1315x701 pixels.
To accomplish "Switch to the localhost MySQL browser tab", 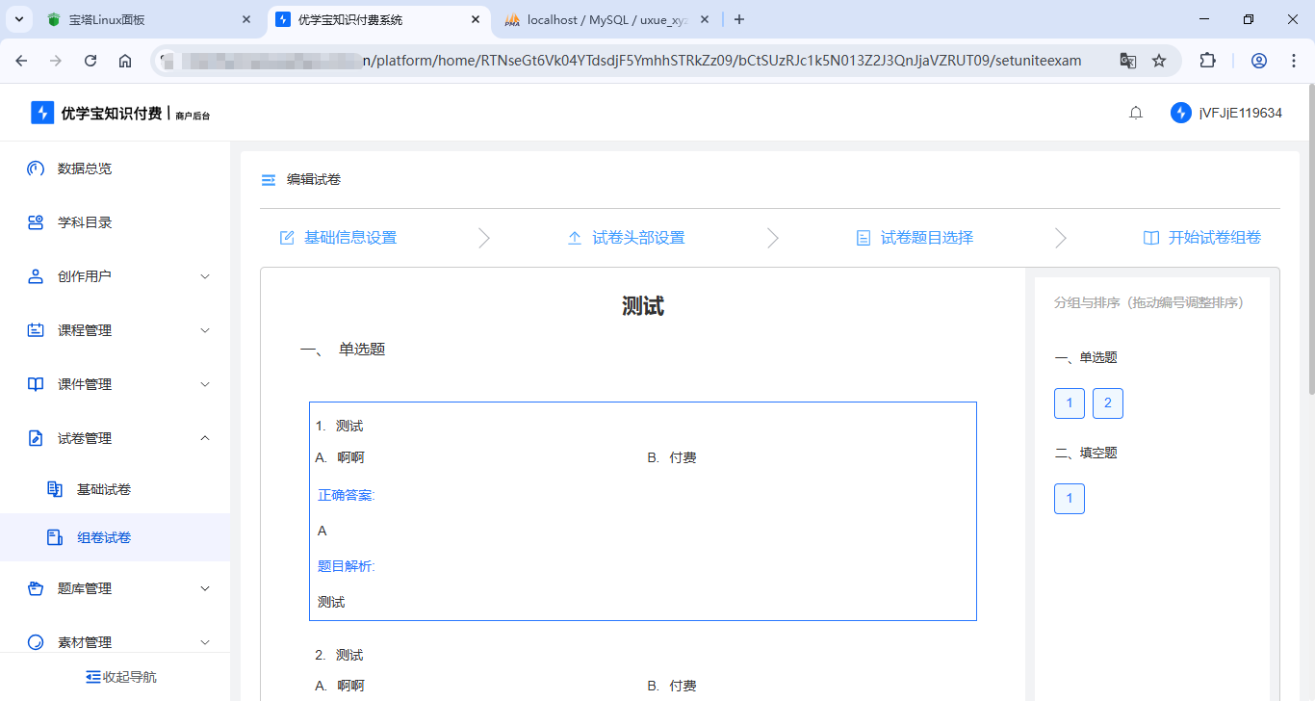I will coord(597,19).
